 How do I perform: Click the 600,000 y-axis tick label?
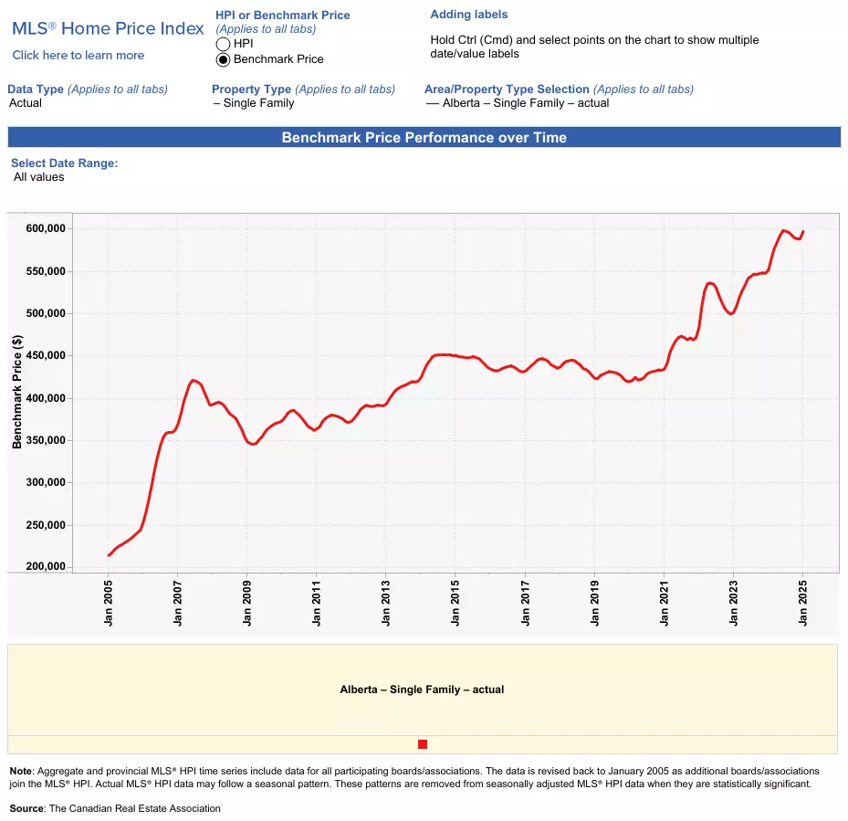[x=46, y=228]
